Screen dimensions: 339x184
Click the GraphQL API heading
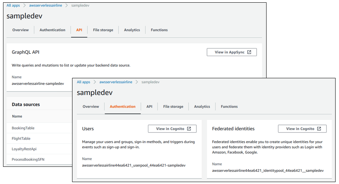point(26,52)
